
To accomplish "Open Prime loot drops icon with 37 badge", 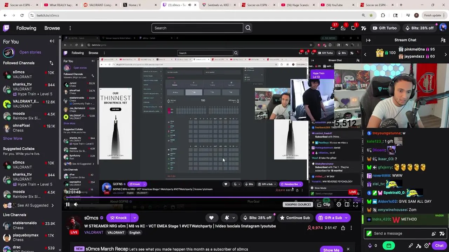I will click(x=333, y=28).
